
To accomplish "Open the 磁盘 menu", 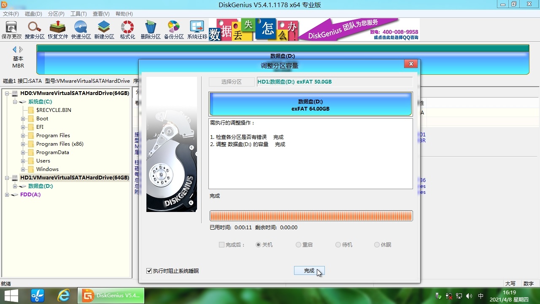I will [x=33, y=14].
